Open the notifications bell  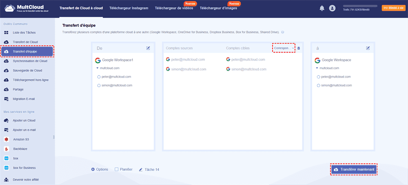(322, 8)
